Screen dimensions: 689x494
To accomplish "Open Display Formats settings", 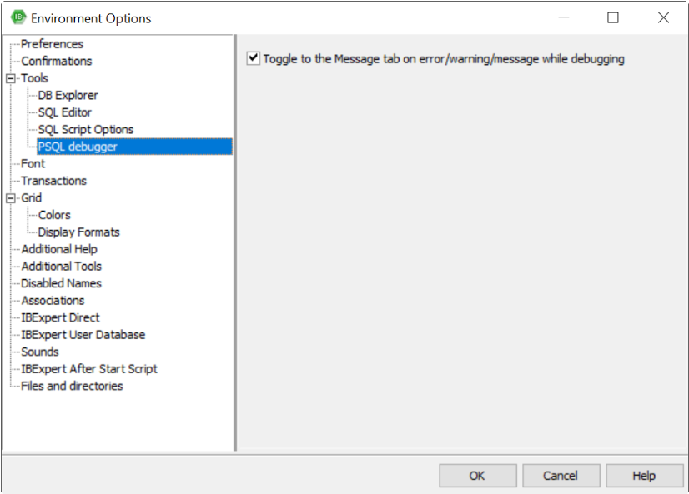I will [78, 232].
